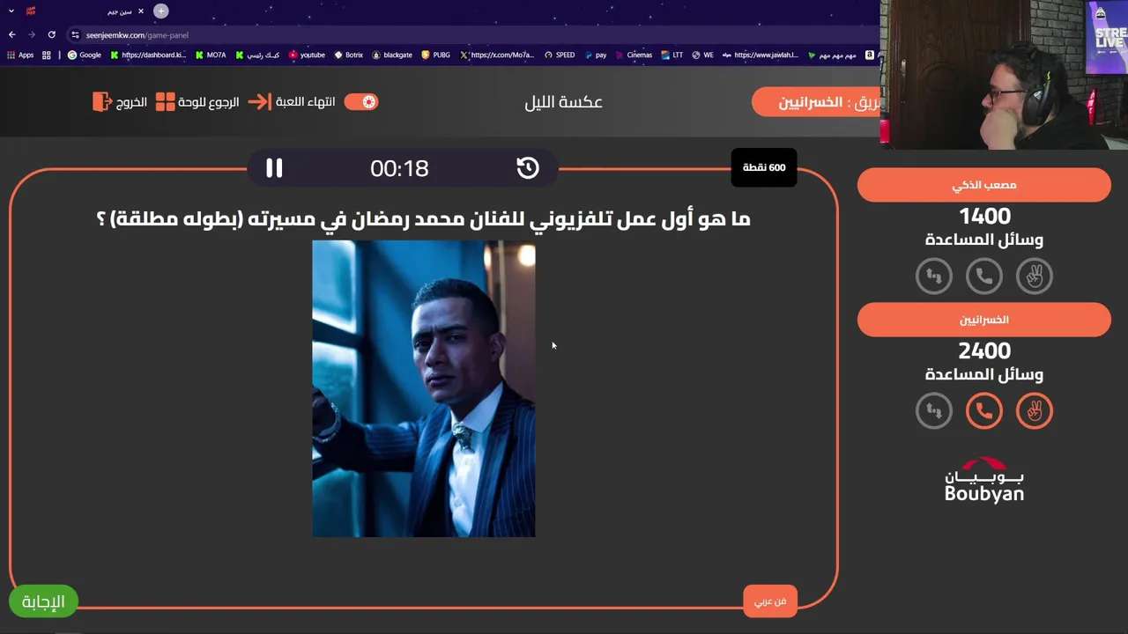Click the question text about محمد رمضان

(x=423, y=218)
